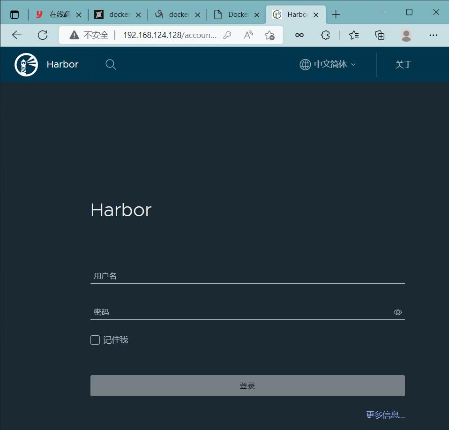Open the 更多信息... link
The width and height of the screenshot is (449, 430).
(385, 415)
